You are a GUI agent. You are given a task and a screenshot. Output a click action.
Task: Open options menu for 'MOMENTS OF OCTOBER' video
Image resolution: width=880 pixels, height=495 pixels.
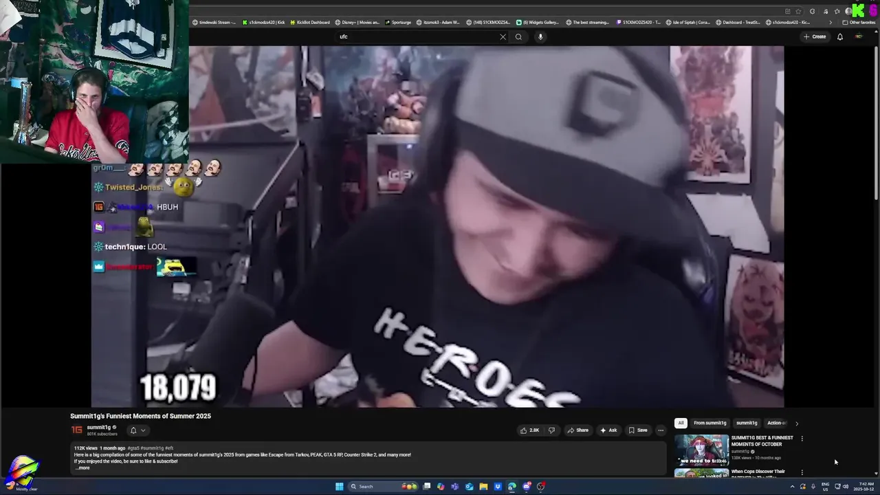(802, 439)
